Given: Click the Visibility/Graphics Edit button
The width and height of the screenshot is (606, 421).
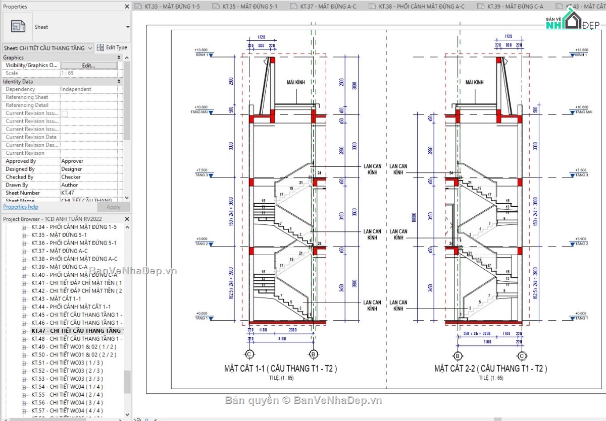Looking at the screenshot, I should pyautogui.click(x=90, y=65).
